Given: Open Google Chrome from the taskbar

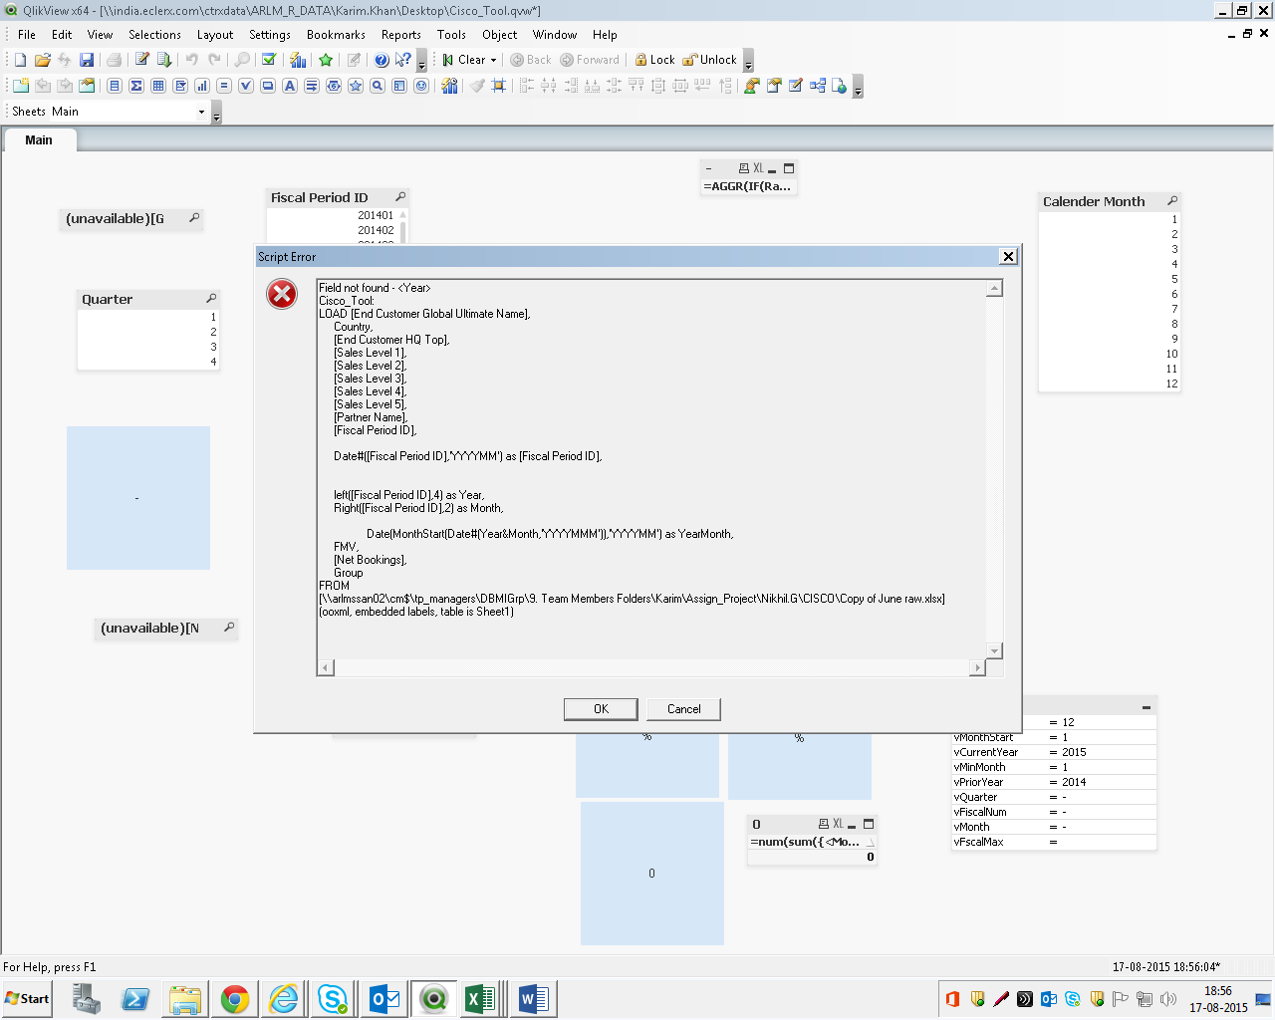Looking at the screenshot, I should 235,999.
